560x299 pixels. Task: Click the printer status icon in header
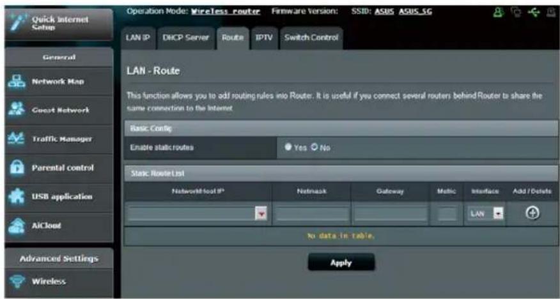pyautogui.click(x=552, y=13)
